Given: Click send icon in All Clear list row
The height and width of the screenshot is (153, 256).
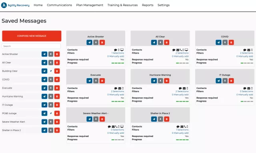Looking at the screenshot, I should 44,62.
